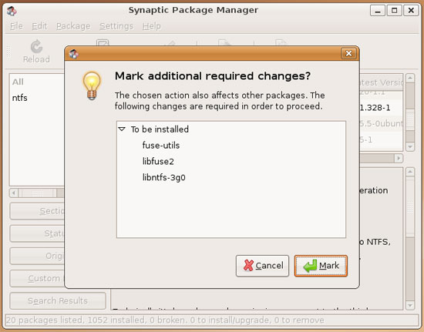This screenshot has width=424, height=332.
Task: Collapse the "To be installed" tree group
Action: tap(122, 129)
